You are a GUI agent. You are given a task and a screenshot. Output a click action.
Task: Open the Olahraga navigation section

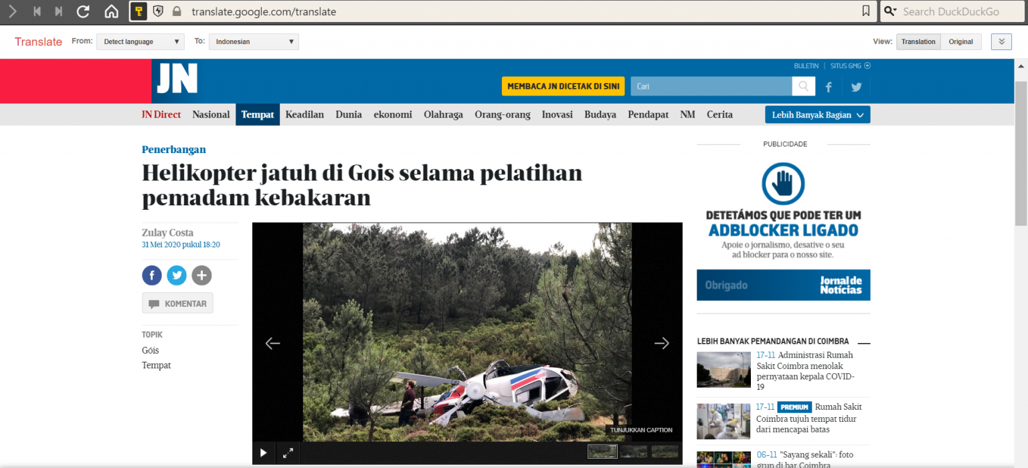click(443, 115)
